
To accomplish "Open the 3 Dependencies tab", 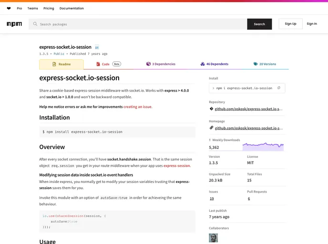I will (x=161, y=64).
